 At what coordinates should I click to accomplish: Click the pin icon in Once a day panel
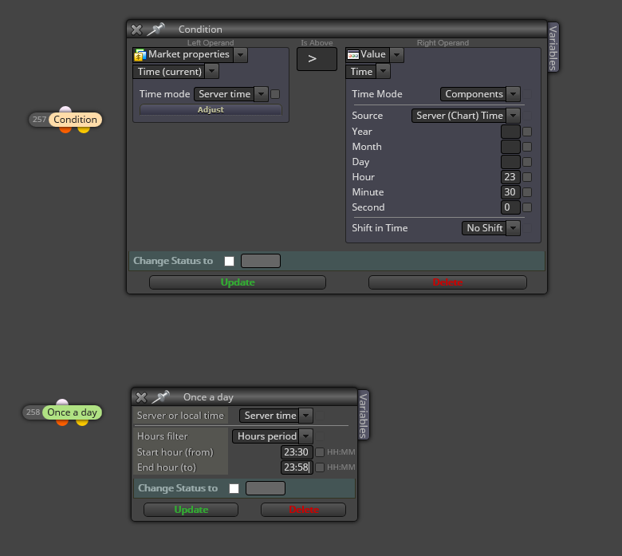click(161, 397)
